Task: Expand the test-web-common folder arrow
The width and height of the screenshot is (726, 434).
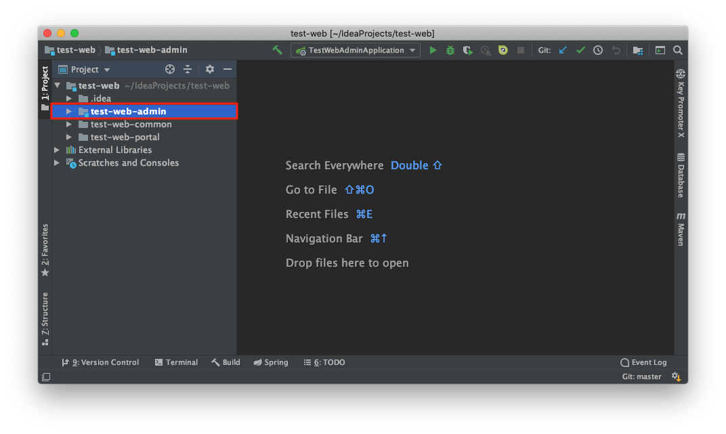Action: pyautogui.click(x=69, y=124)
